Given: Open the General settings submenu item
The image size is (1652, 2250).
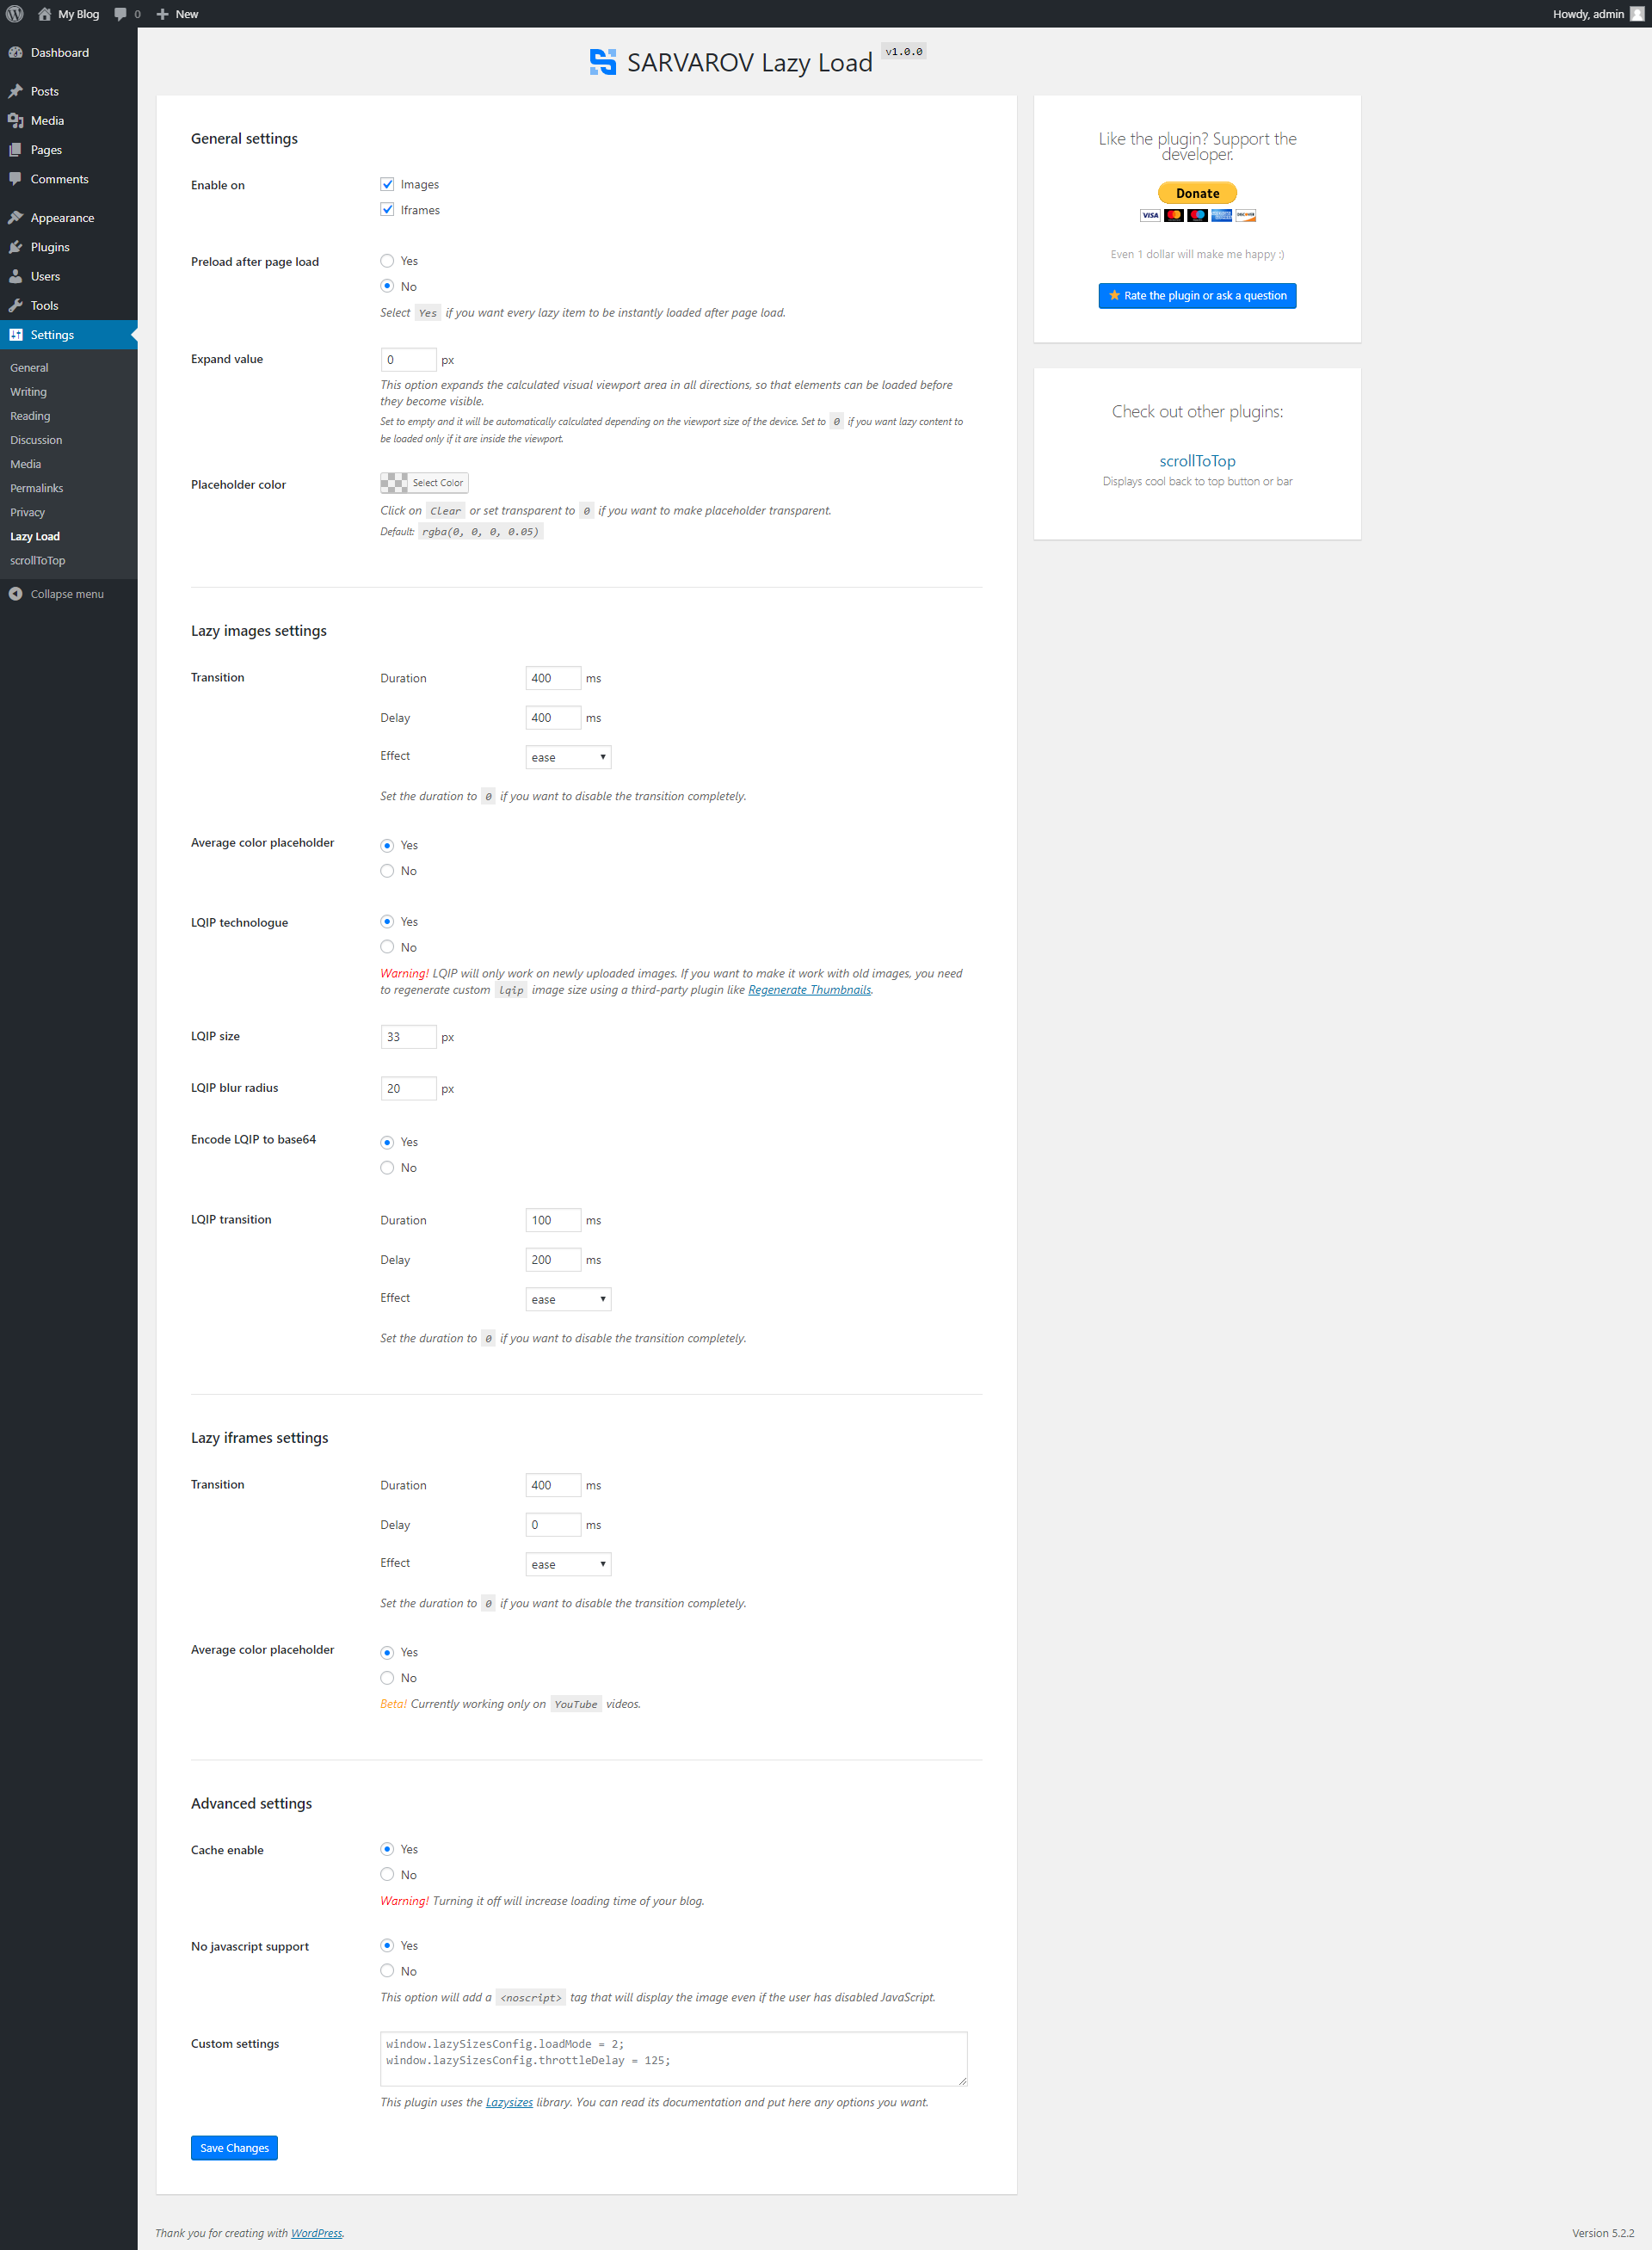Looking at the screenshot, I should [29, 368].
